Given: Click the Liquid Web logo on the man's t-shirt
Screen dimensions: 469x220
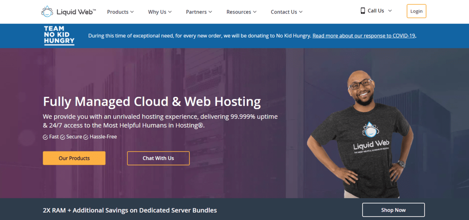Looking at the screenshot, I should click(372, 137).
